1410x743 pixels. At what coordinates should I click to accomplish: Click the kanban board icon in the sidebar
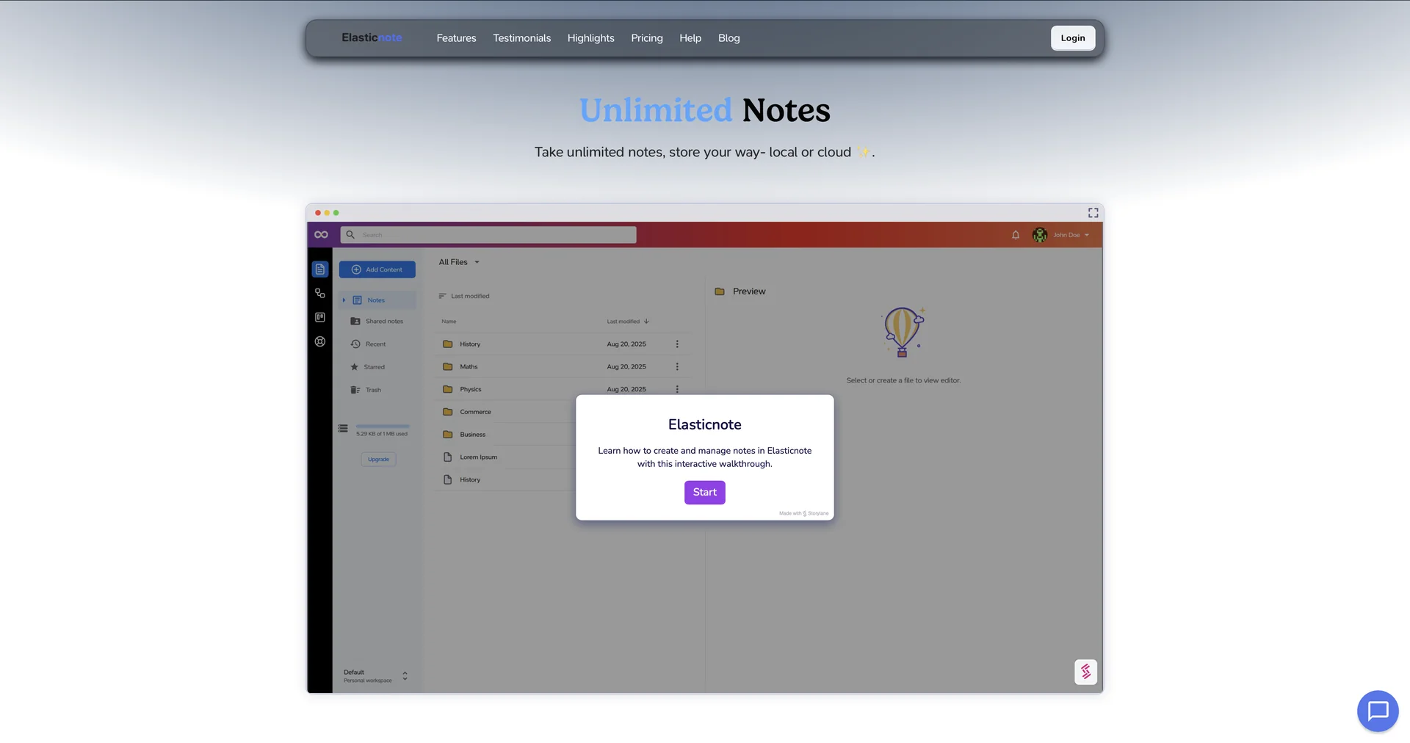tap(320, 317)
